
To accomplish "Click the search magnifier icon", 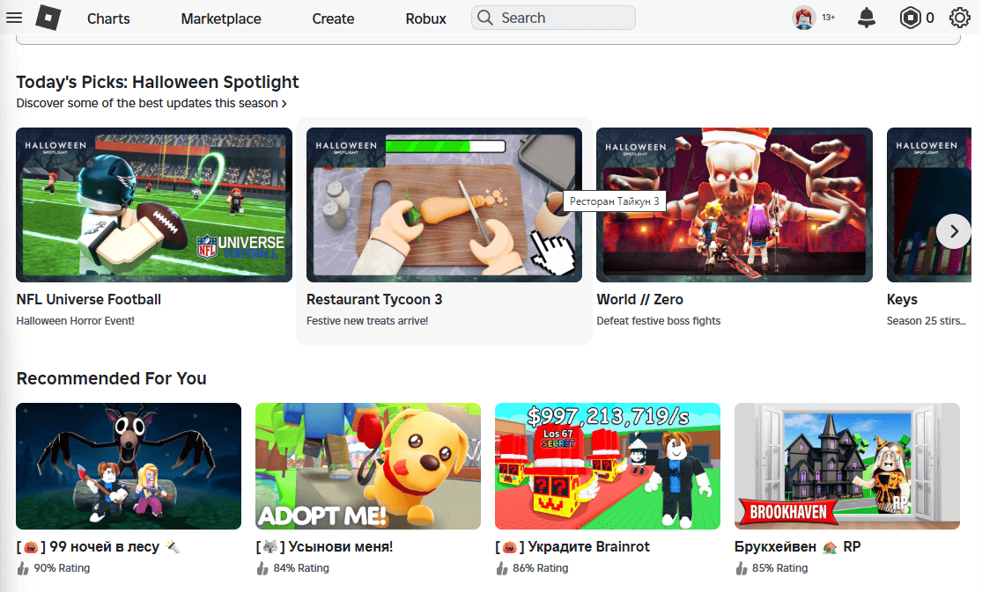I will (x=485, y=18).
